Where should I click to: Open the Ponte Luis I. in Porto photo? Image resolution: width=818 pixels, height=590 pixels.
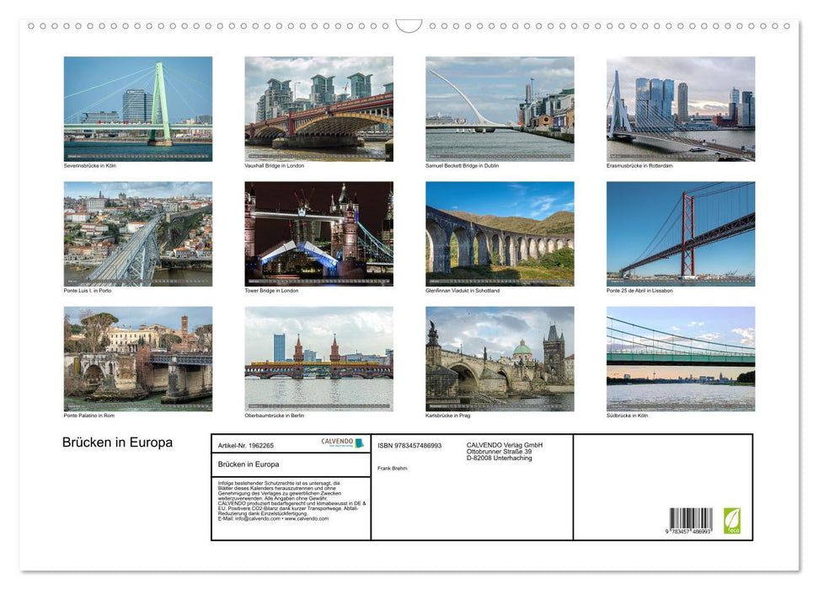coord(138,233)
